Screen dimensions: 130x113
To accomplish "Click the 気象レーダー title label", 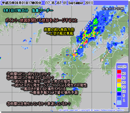I will tap(43, 10).
